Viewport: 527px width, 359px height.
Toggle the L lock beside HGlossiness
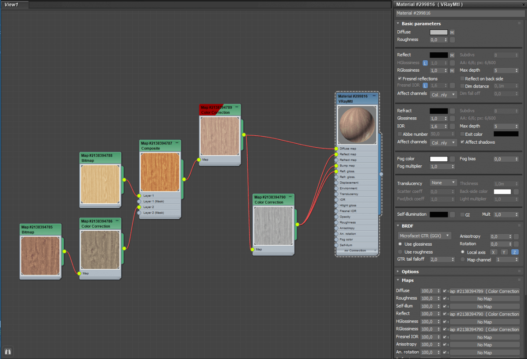point(425,63)
